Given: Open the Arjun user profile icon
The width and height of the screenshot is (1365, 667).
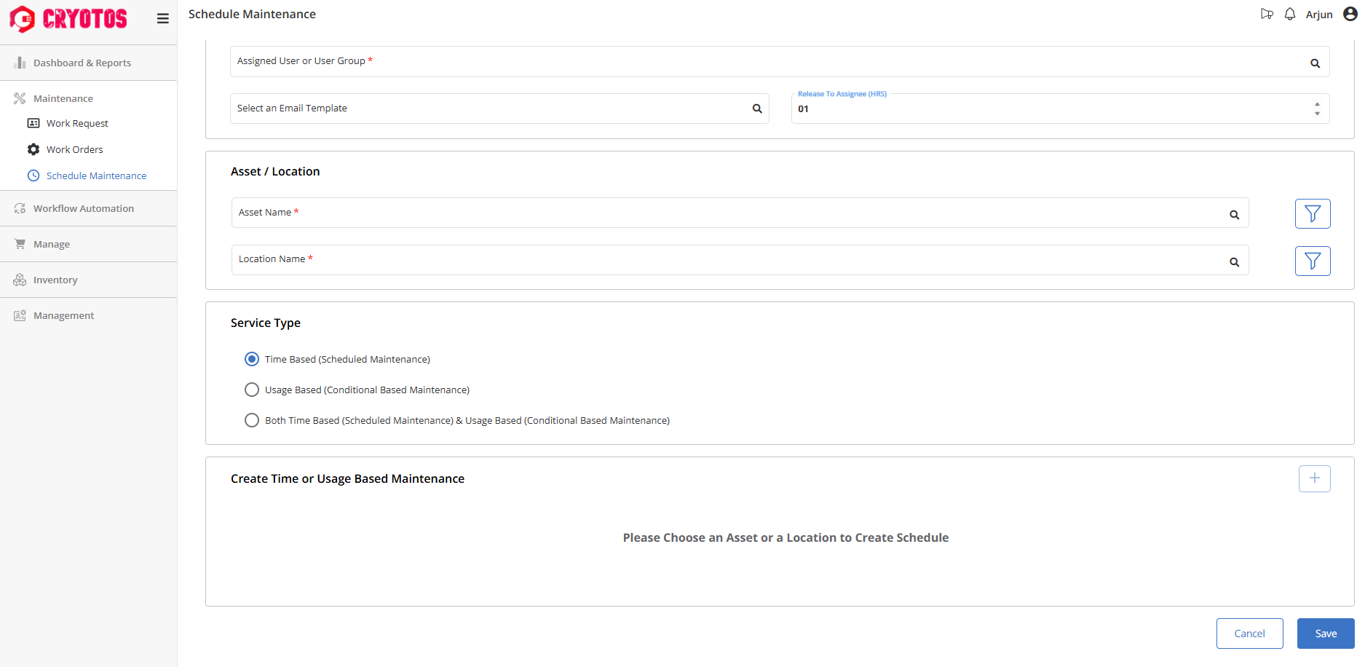Looking at the screenshot, I should tap(1350, 15).
